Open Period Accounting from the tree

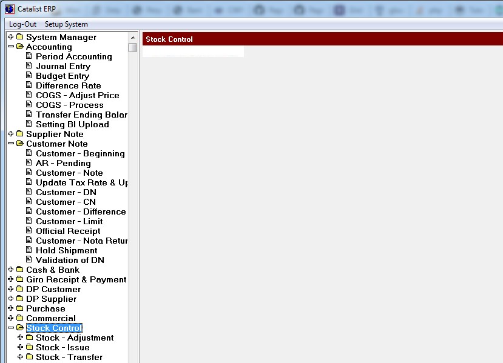click(73, 56)
